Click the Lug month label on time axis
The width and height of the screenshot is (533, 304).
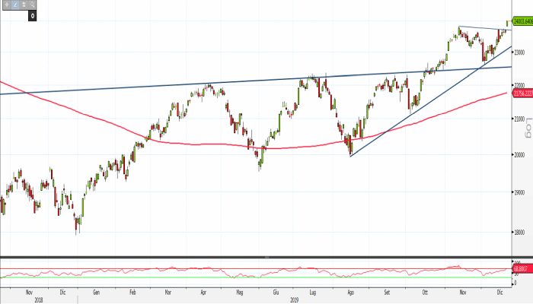pyautogui.click(x=313, y=292)
